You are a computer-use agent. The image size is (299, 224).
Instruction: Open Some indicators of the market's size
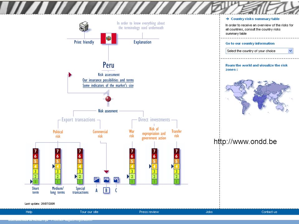click(108, 86)
